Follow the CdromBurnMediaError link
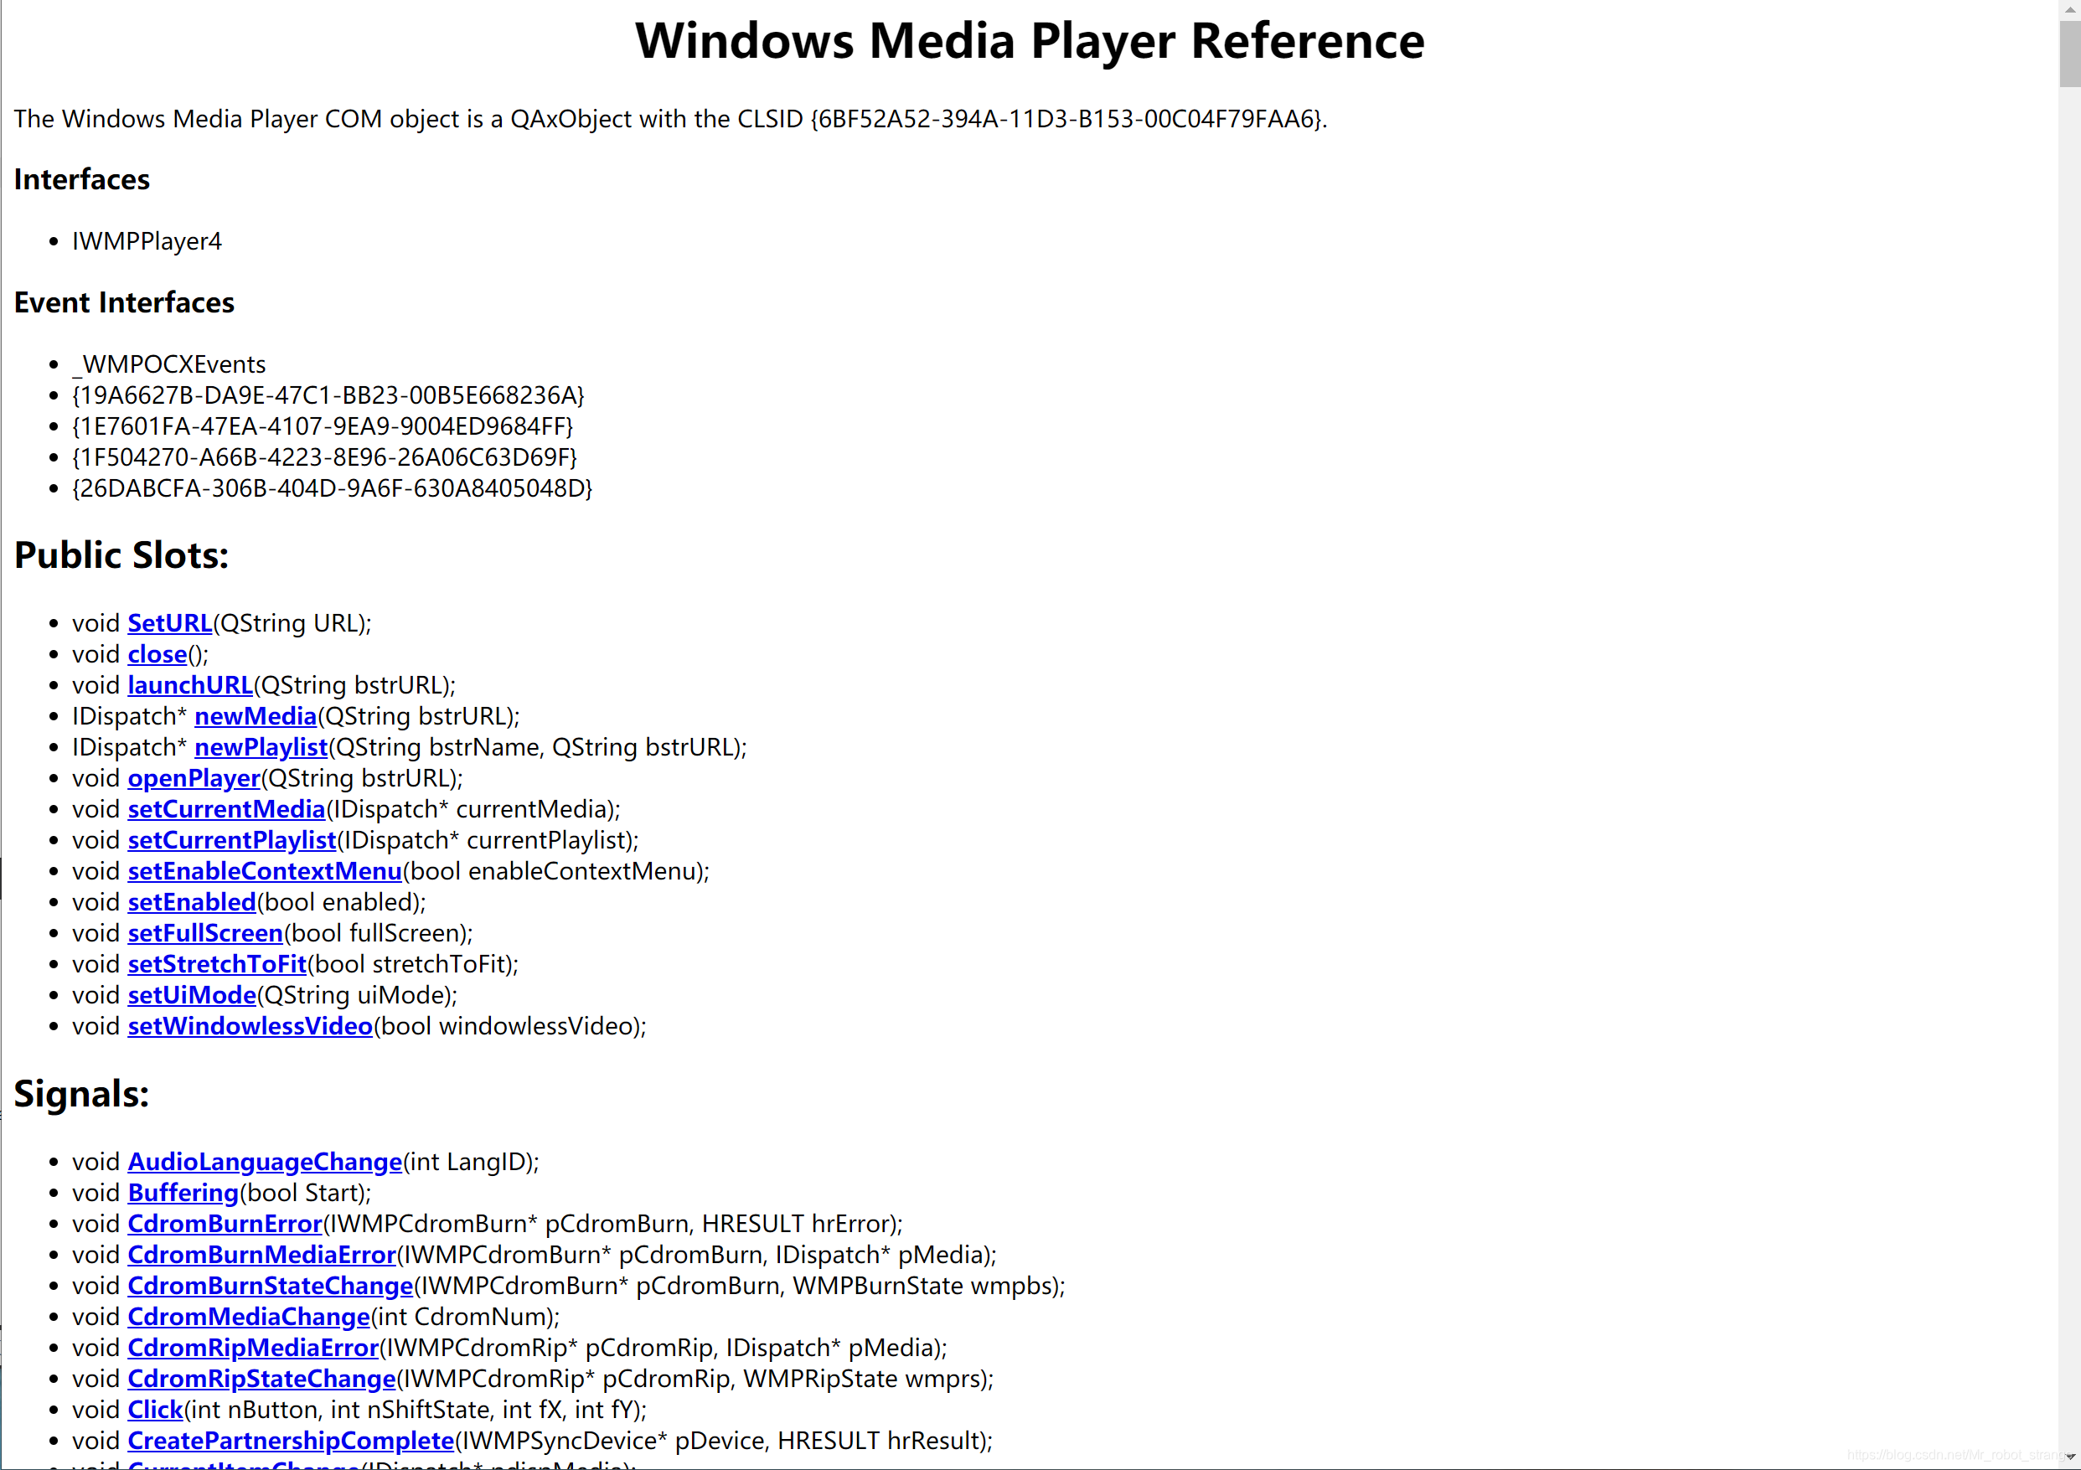The image size is (2081, 1470). click(262, 1254)
